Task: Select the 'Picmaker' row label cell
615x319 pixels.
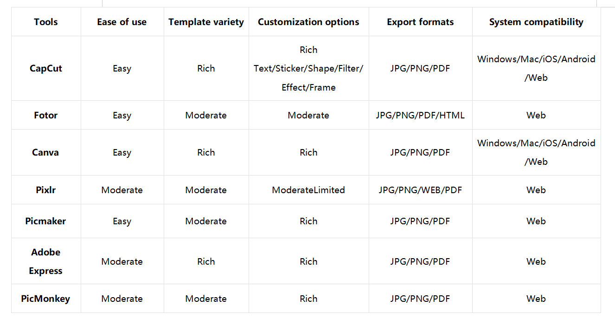Action: tap(46, 221)
